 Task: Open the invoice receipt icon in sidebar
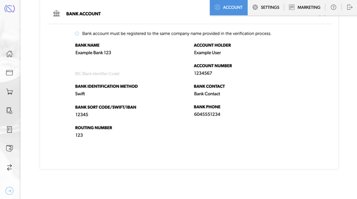click(x=9, y=130)
